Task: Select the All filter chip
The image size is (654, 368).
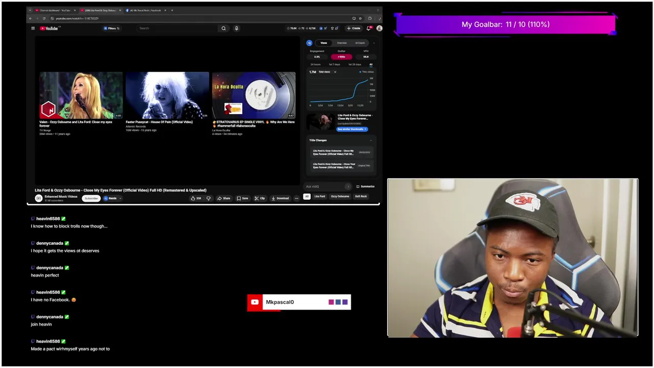Action: 307,196
